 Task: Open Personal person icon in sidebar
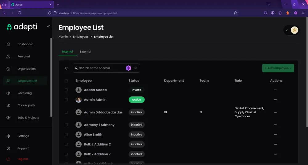tap(8, 56)
